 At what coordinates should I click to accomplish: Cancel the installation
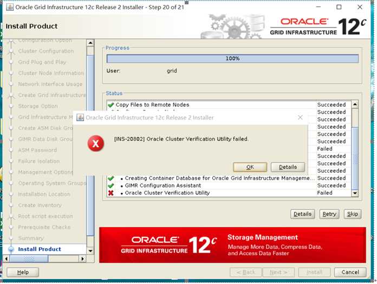click(x=350, y=272)
